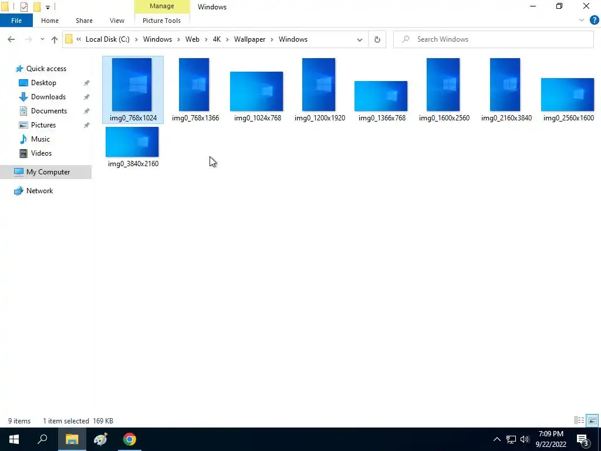Click the Properties quick access toolbar icon

pyautogui.click(x=23, y=7)
